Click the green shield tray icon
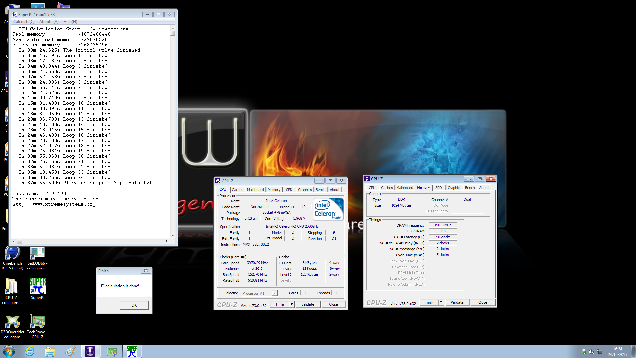This screenshot has width=636, height=358. [x=584, y=352]
